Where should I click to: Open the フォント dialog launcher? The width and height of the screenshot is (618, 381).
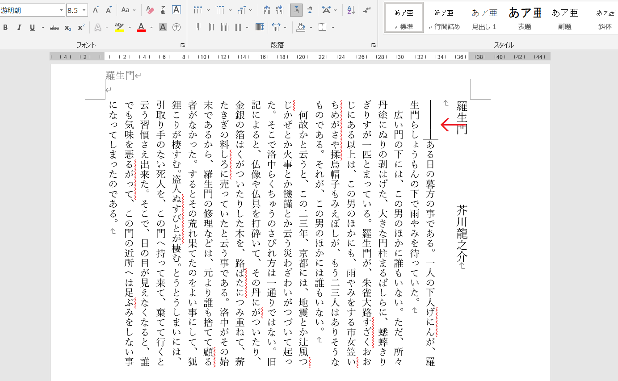click(182, 45)
